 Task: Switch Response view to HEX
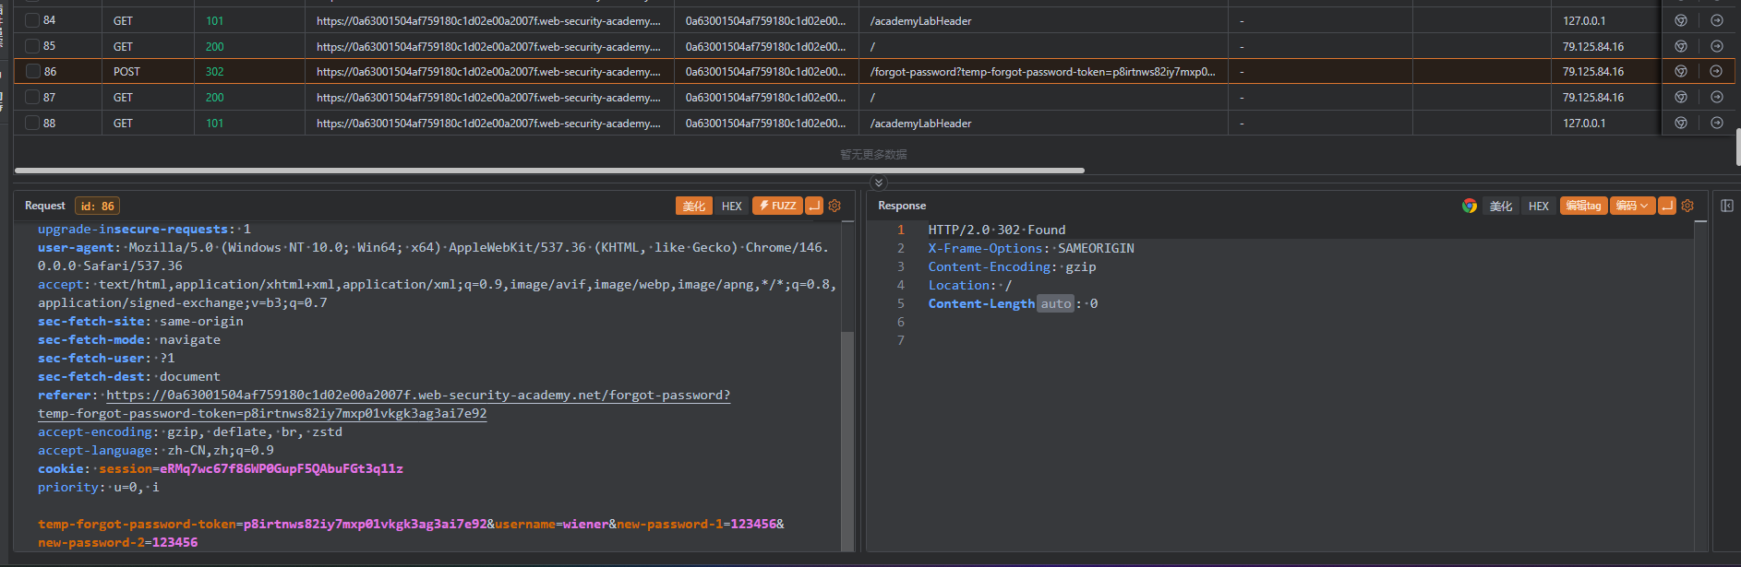click(x=1538, y=206)
